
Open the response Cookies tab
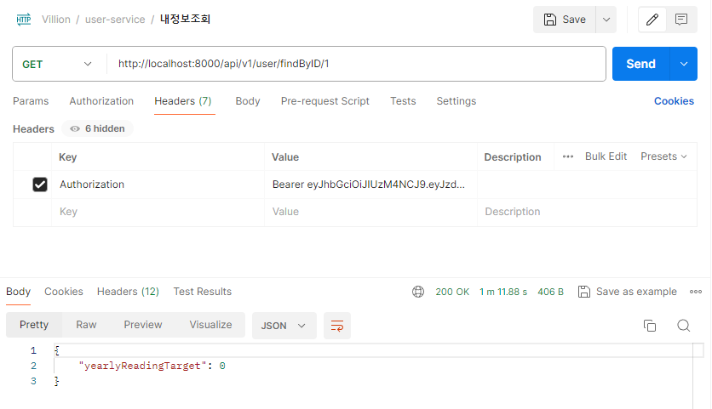64,292
